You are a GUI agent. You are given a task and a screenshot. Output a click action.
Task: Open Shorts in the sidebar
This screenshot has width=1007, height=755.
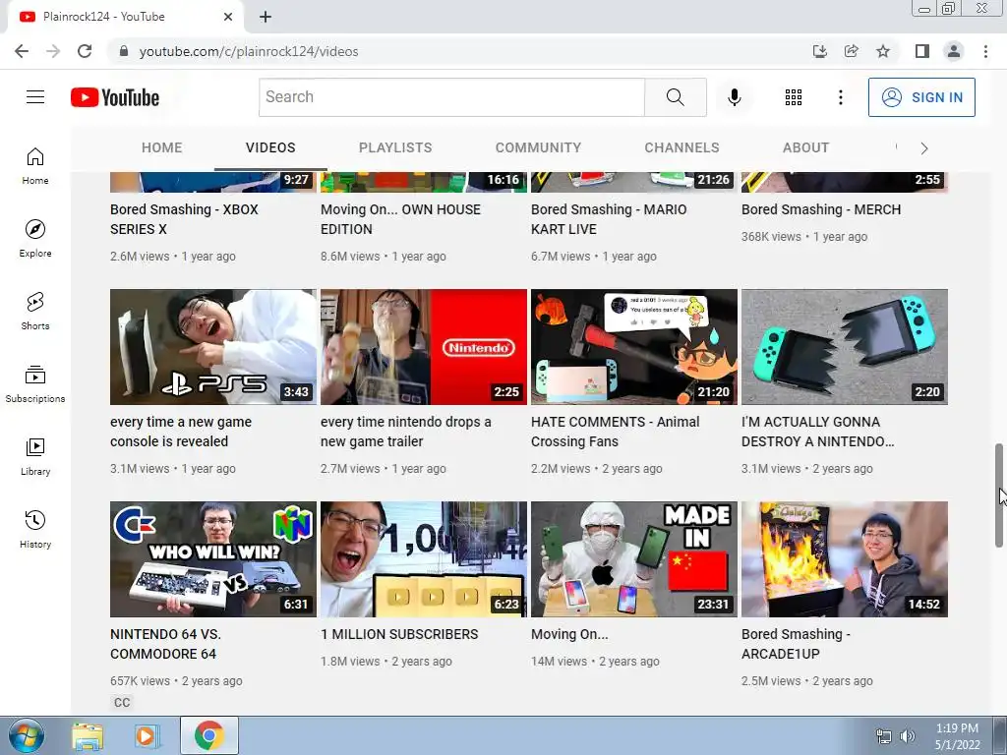(35, 312)
